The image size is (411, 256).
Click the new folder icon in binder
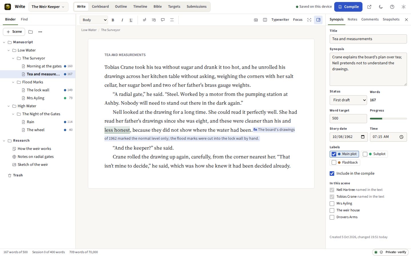pyautogui.click(x=31, y=32)
